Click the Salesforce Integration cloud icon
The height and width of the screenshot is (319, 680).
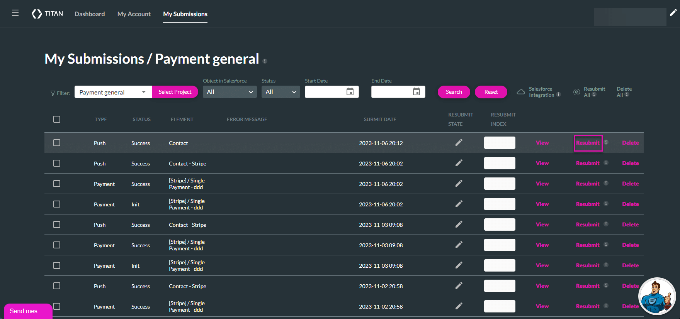pyautogui.click(x=521, y=92)
